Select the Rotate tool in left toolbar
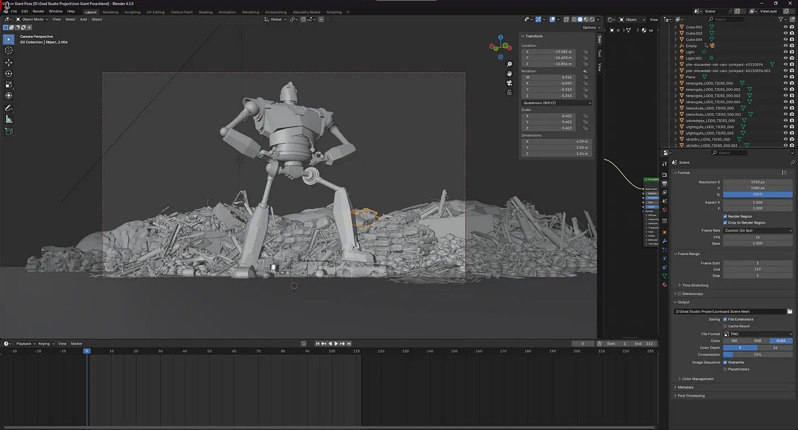Viewport: 798px width, 430px height. click(x=9, y=73)
